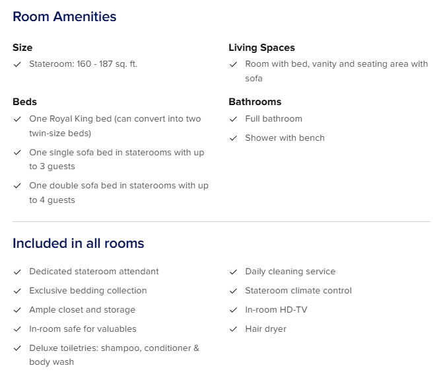433x380 pixels.
Task: Click the Living Spaces subheading
Action: [x=261, y=48]
